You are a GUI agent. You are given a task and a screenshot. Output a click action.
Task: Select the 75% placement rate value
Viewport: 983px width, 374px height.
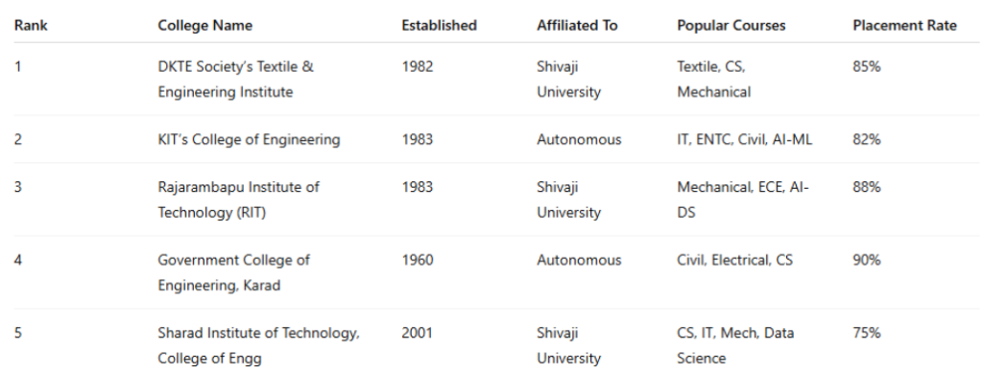[x=867, y=333]
